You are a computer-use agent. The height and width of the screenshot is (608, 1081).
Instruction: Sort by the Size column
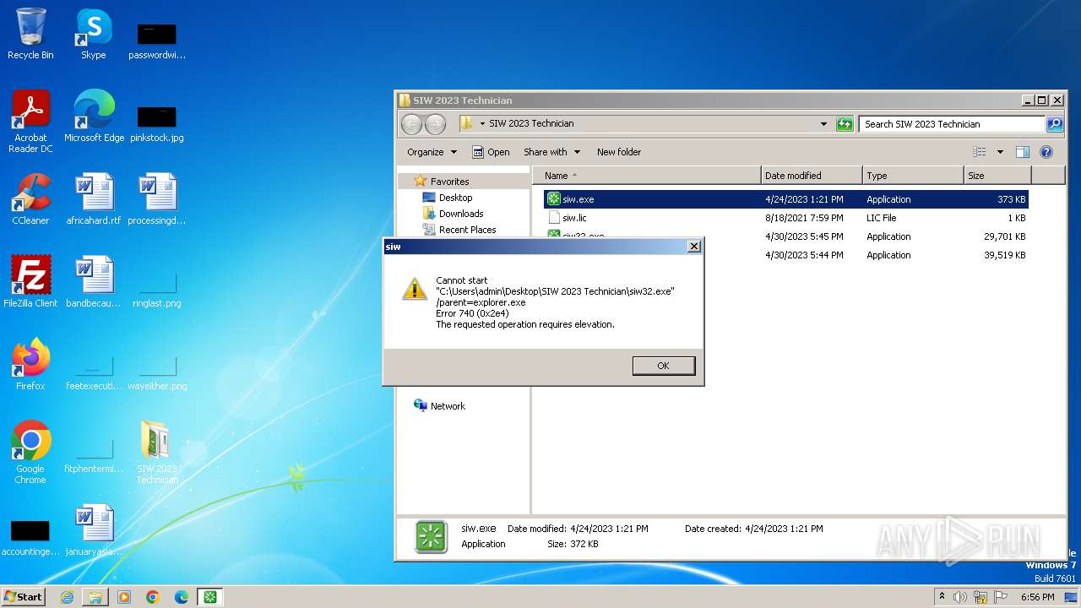997,176
